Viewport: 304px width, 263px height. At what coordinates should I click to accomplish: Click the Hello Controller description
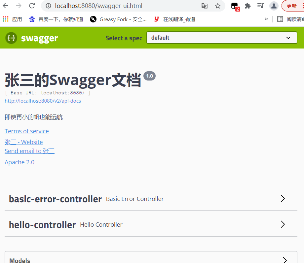tap(101, 225)
